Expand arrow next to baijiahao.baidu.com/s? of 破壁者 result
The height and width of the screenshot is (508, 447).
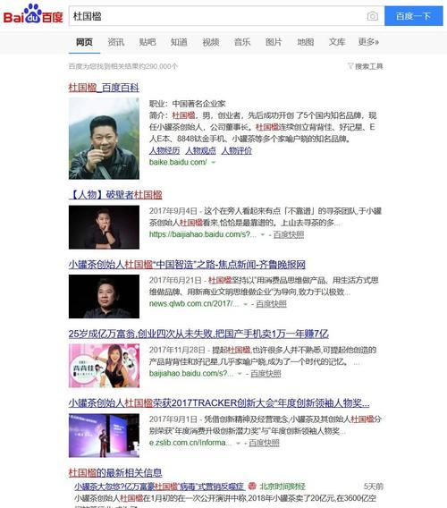(x=263, y=234)
